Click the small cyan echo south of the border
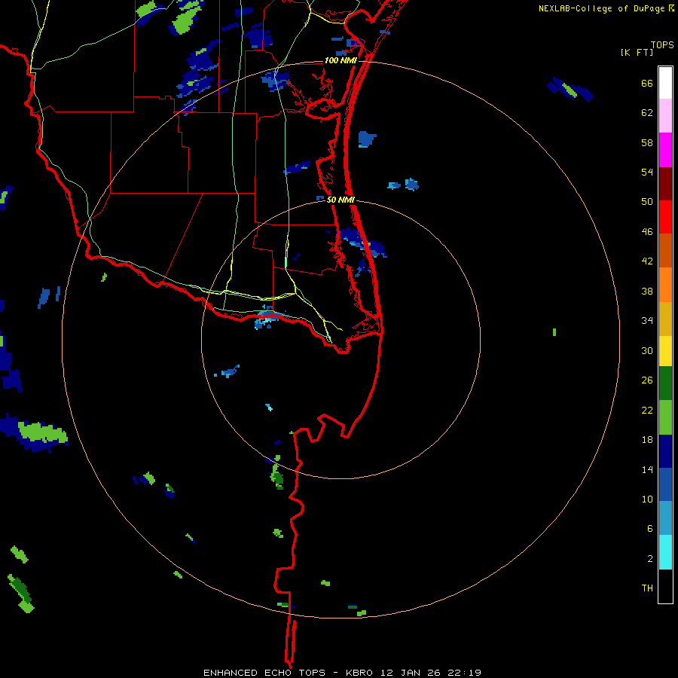Viewport: 678px width, 678px height. point(269,408)
